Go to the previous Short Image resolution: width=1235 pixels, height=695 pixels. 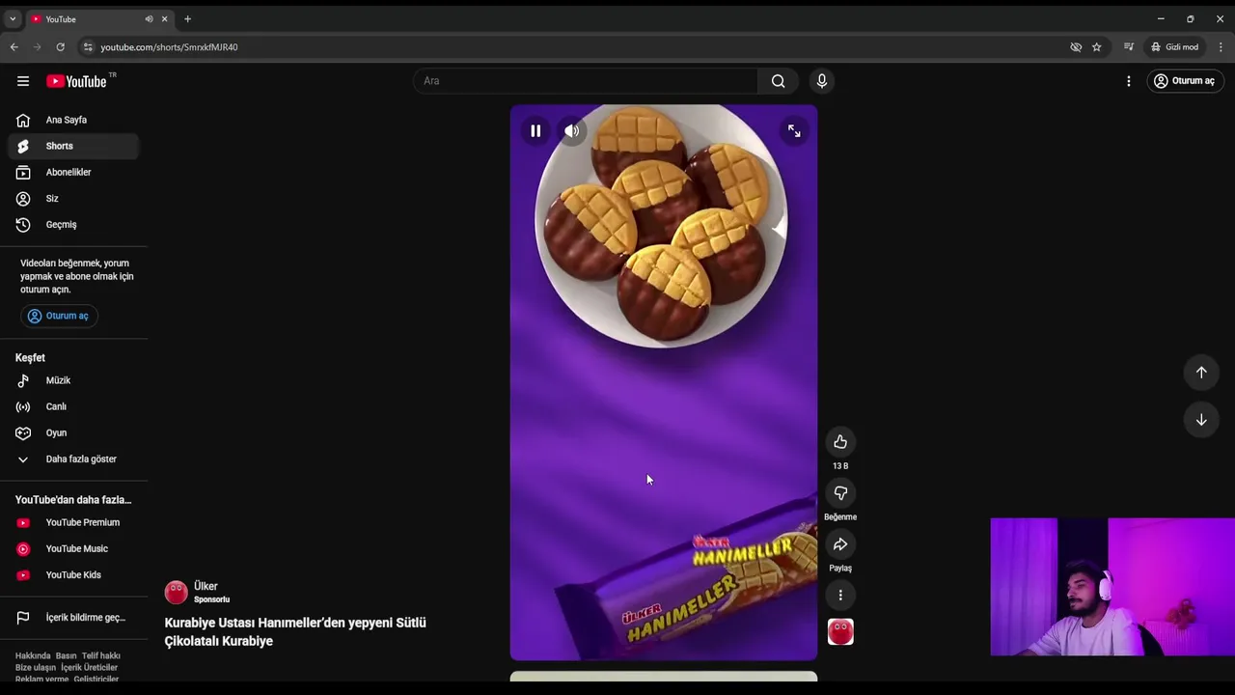point(1201,373)
